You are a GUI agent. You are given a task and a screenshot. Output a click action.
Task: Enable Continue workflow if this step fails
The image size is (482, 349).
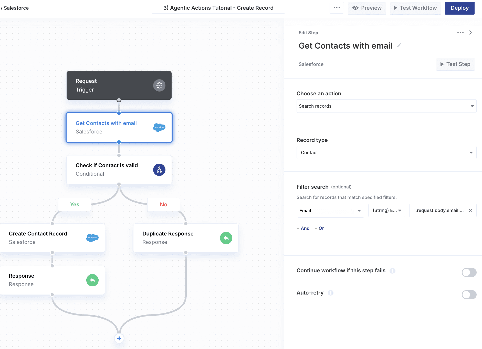pyautogui.click(x=469, y=272)
